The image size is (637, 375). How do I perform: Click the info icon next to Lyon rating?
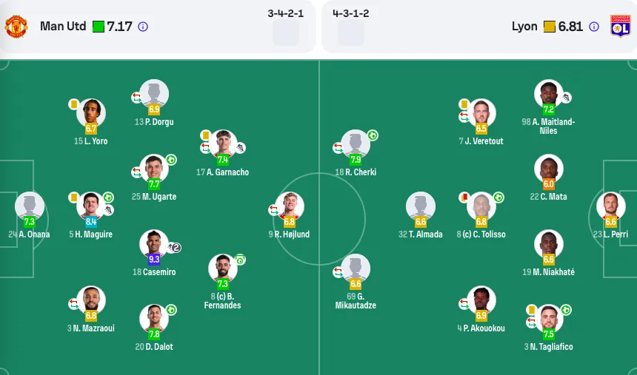(594, 27)
